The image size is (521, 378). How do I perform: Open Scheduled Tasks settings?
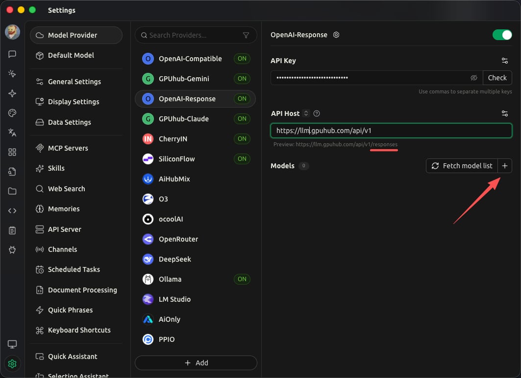pos(76,269)
